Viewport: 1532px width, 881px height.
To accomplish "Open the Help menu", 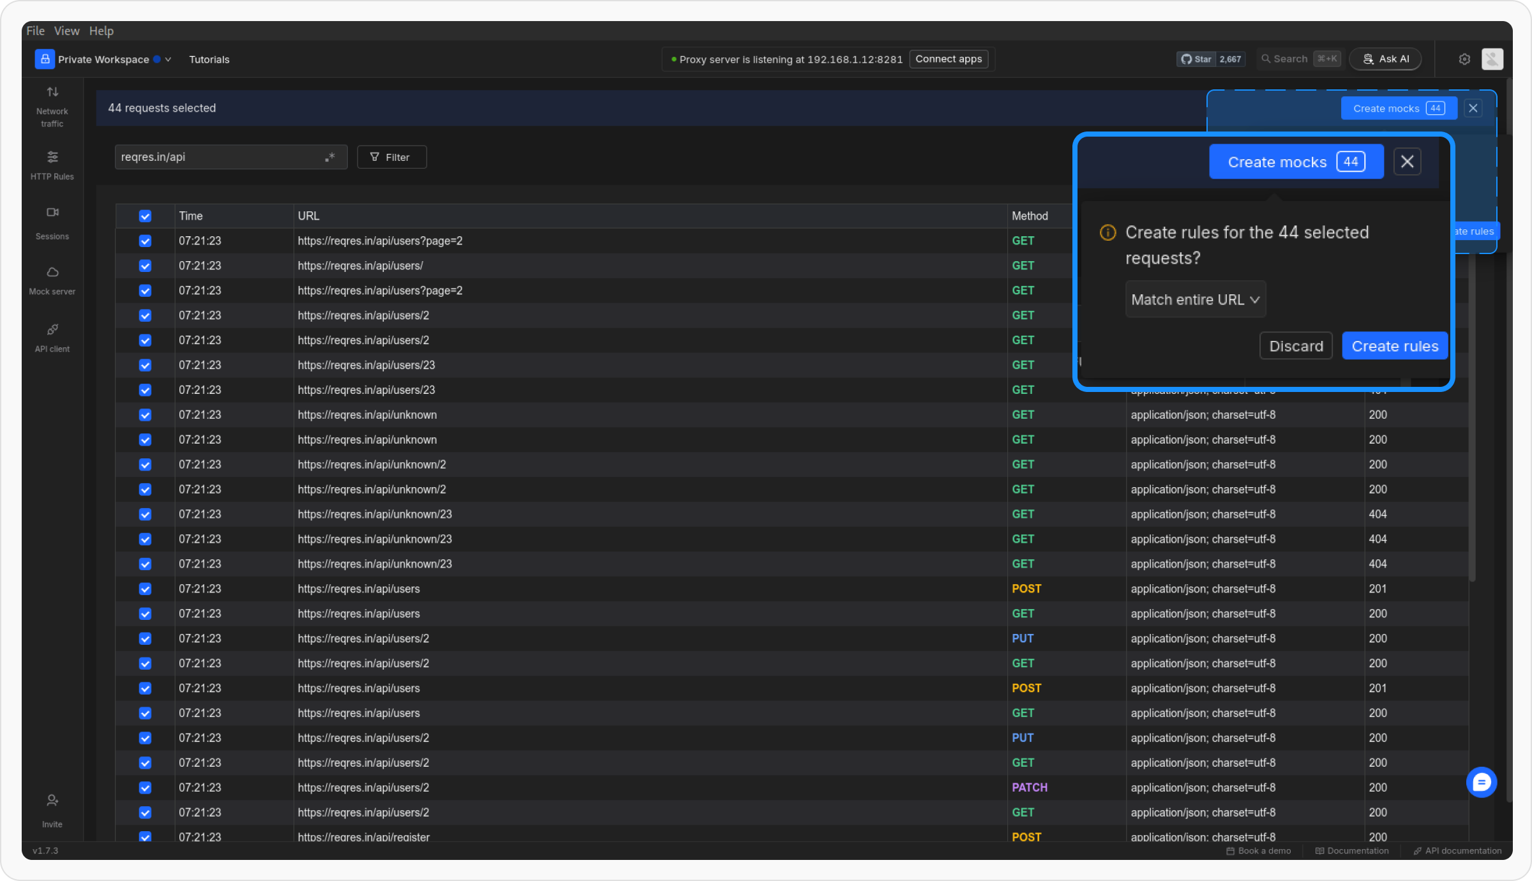I will (x=101, y=31).
